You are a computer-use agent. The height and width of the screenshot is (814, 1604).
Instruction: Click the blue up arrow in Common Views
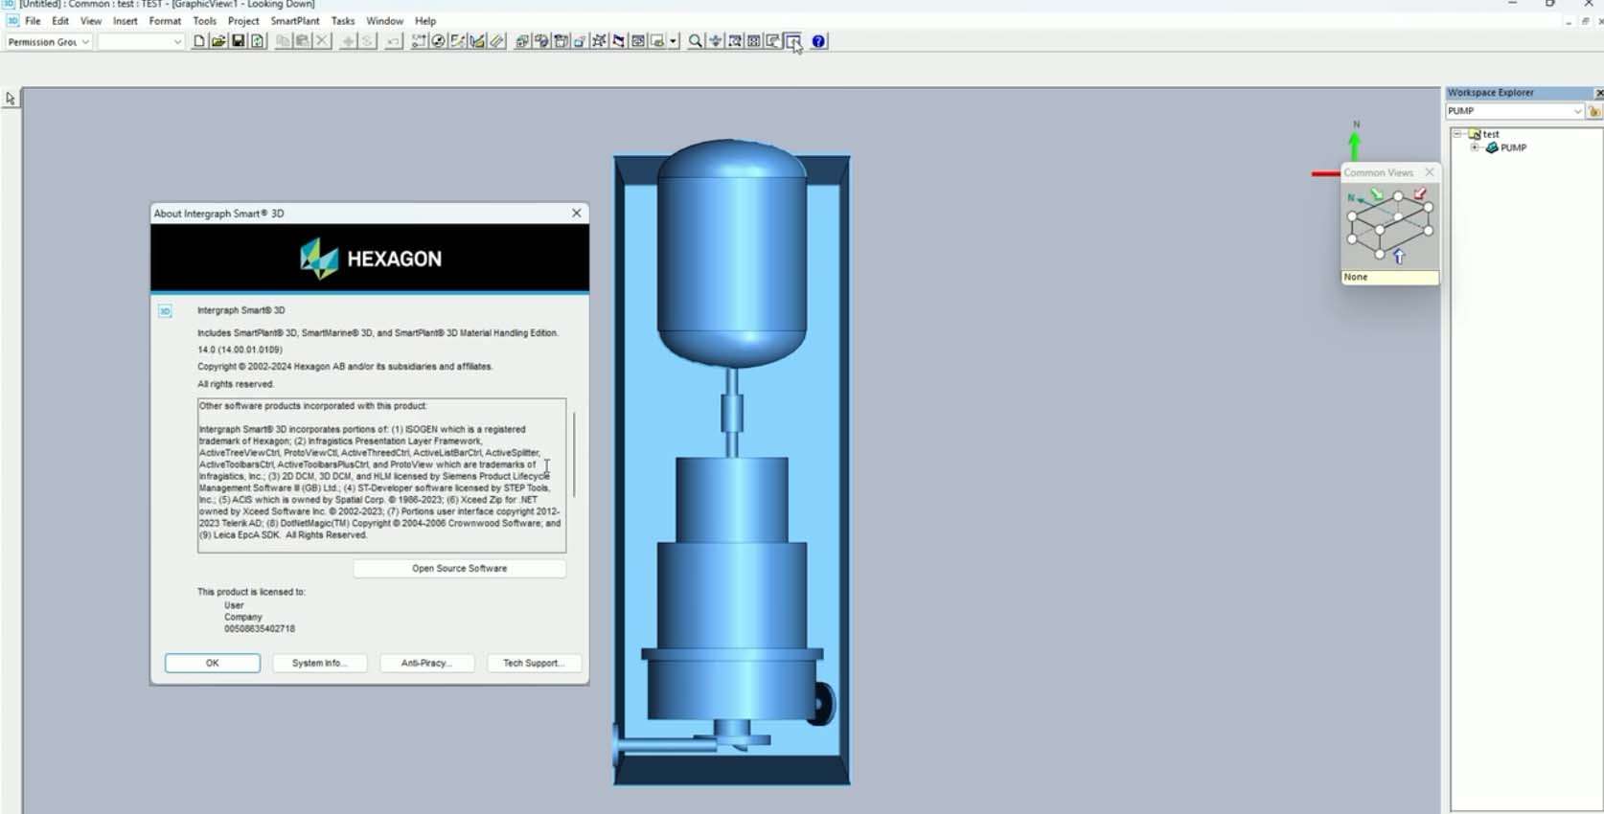[x=1399, y=257]
